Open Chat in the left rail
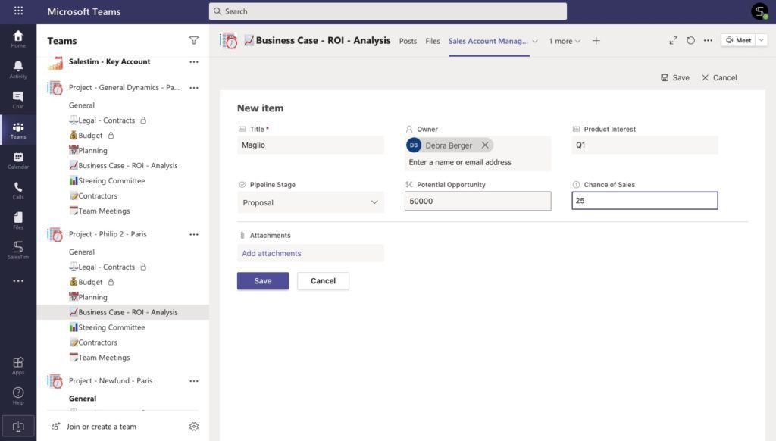Screen dimensions: 776x441 [x=18, y=100]
